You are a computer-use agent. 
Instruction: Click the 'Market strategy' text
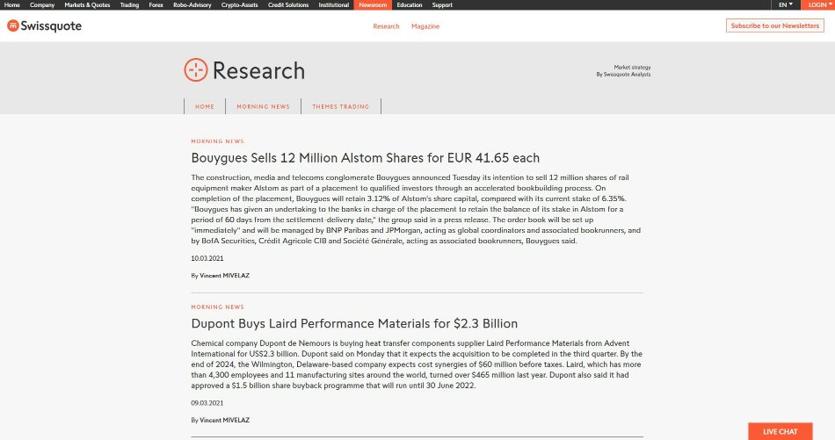point(632,68)
